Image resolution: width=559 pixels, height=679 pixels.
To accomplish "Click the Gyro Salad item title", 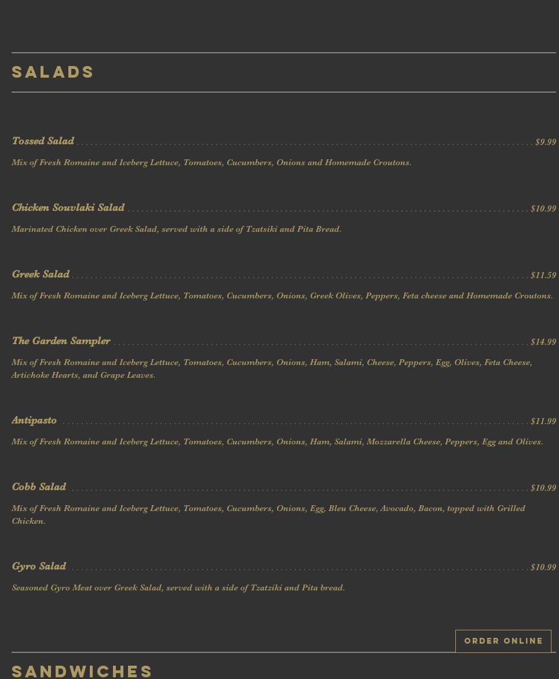I will (39, 567).
